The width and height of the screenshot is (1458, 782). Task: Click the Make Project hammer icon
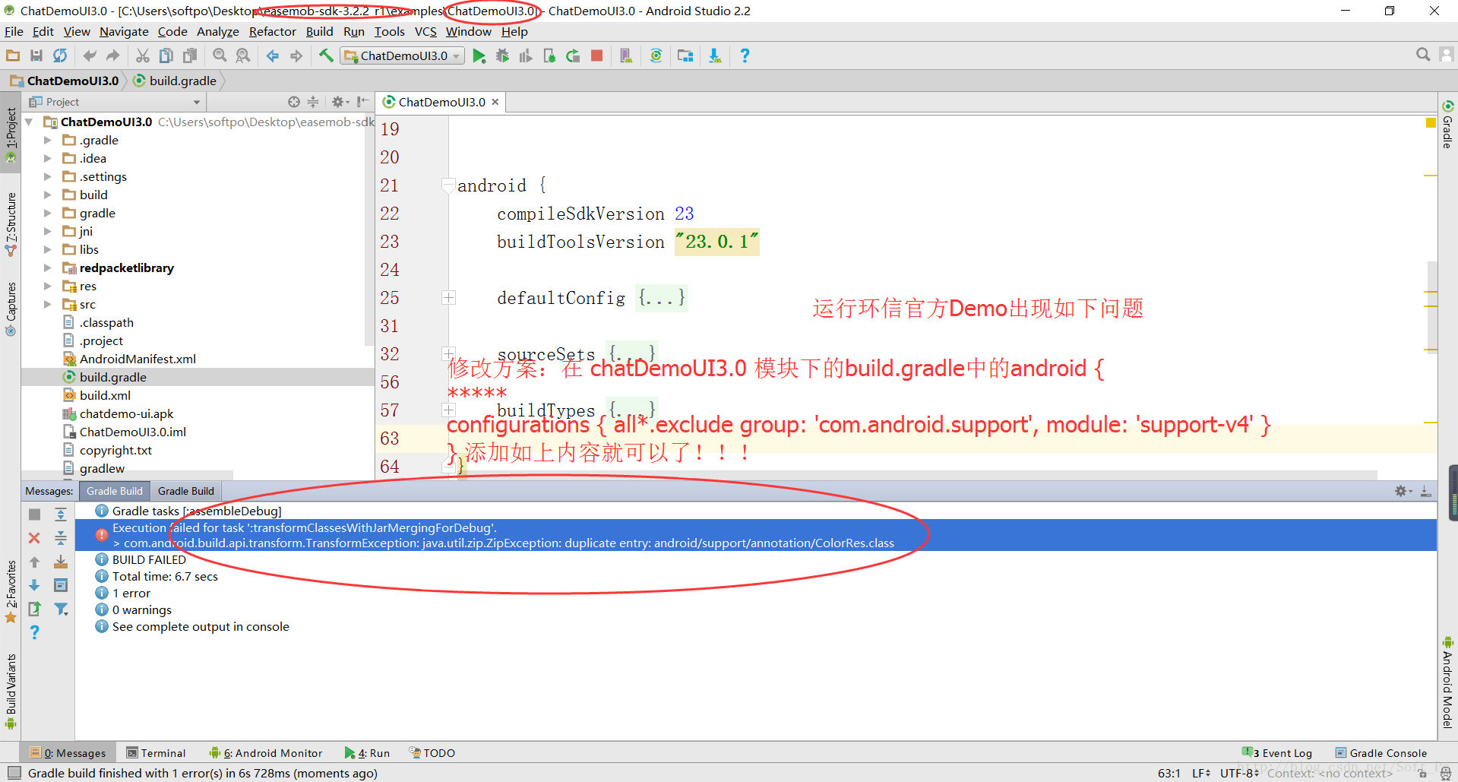tap(326, 55)
